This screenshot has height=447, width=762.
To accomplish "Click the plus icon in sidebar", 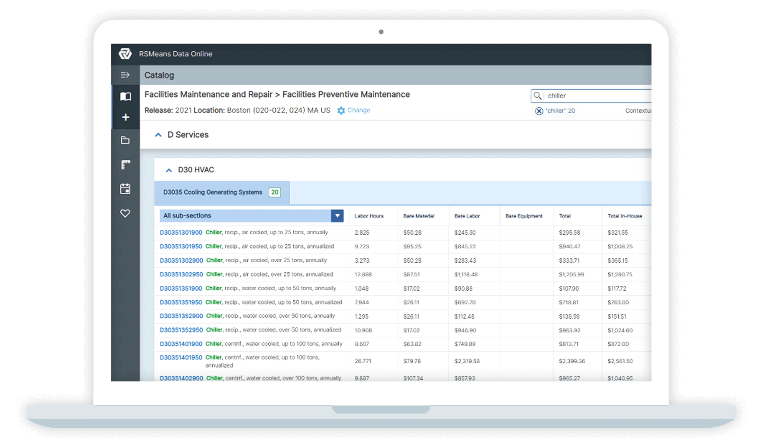I will pos(126,117).
